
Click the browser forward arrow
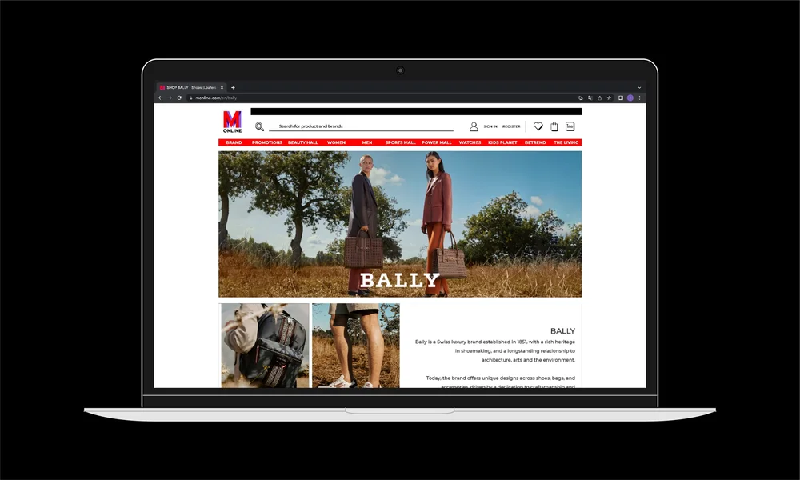click(x=170, y=98)
